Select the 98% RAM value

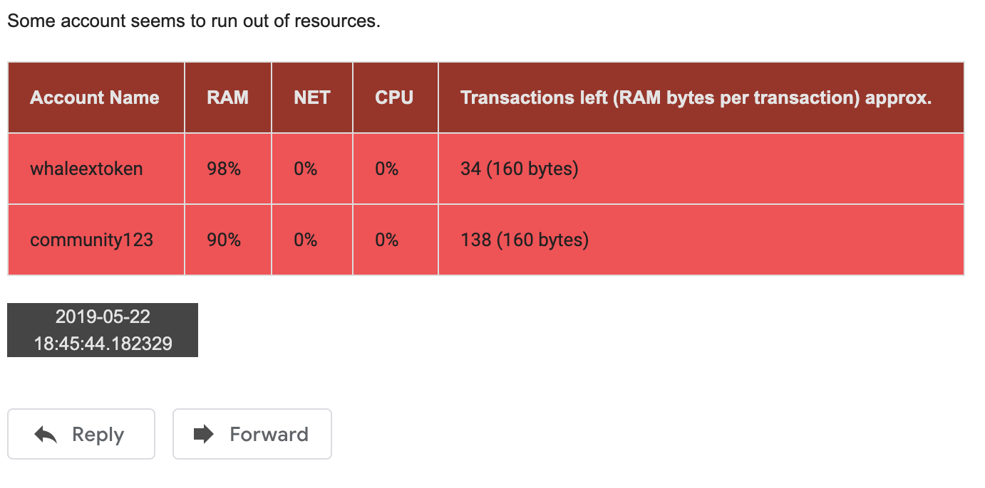point(224,169)
